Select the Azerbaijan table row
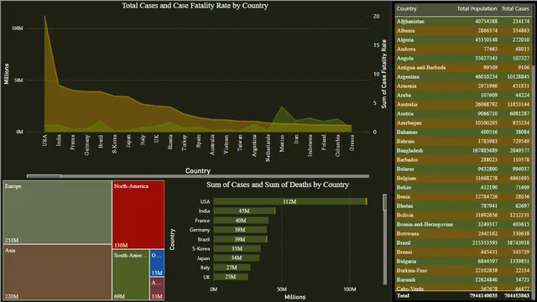Screen dimensions: 537x302 (x=463, y=123)
